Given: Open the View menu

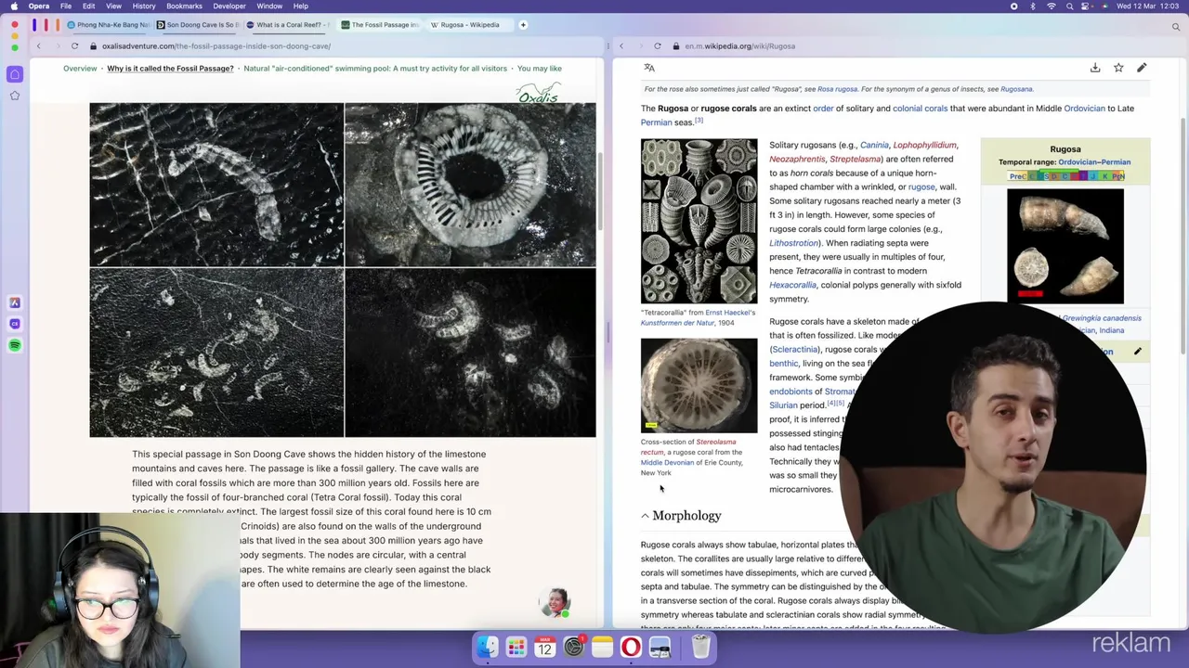Looking at the screenshot, I should coord(113,6).
